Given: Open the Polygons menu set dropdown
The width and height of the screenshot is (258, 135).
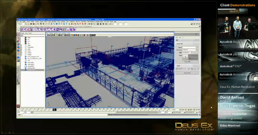Looking at the screenshot, I should pyautogui.click(x=23, y=24).
